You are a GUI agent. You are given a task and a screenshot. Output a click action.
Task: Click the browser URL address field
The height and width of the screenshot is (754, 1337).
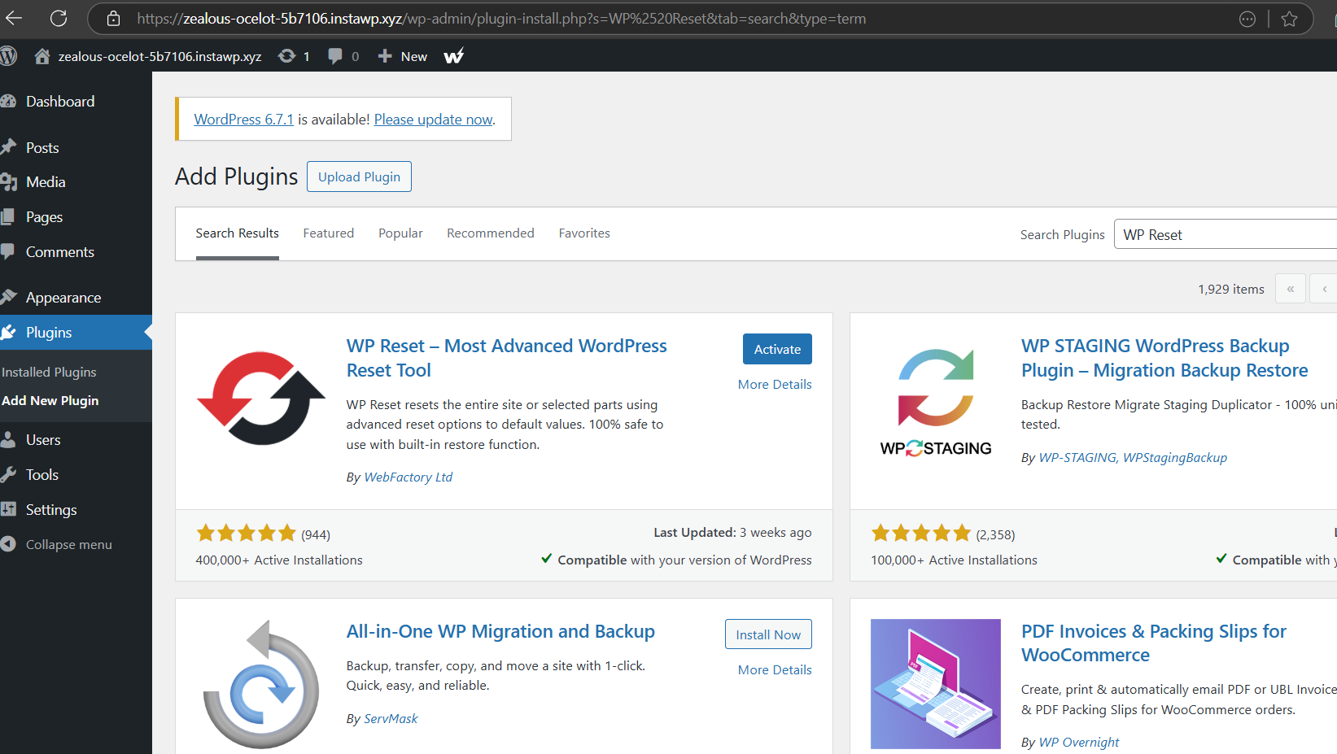coord(501,19)
